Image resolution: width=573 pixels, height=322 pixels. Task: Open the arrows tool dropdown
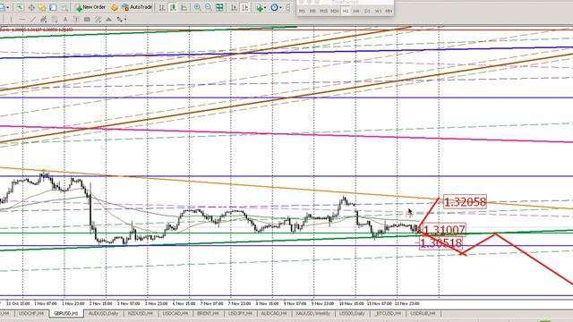click(124, 20)
